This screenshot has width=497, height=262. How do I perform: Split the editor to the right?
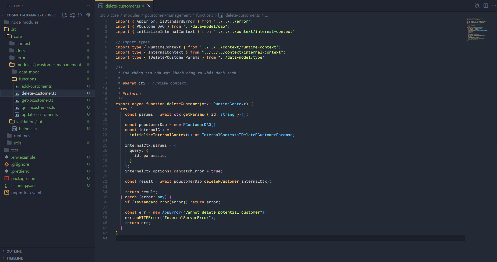[486, 6]
